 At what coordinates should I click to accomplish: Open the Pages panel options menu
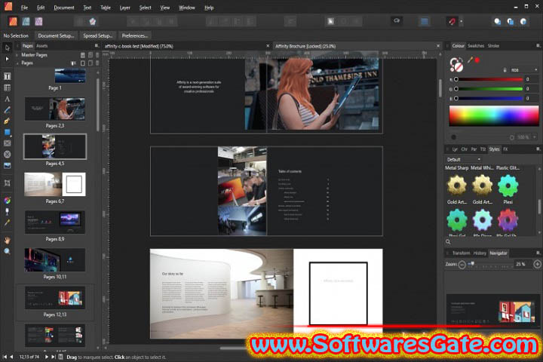(97, 46)
